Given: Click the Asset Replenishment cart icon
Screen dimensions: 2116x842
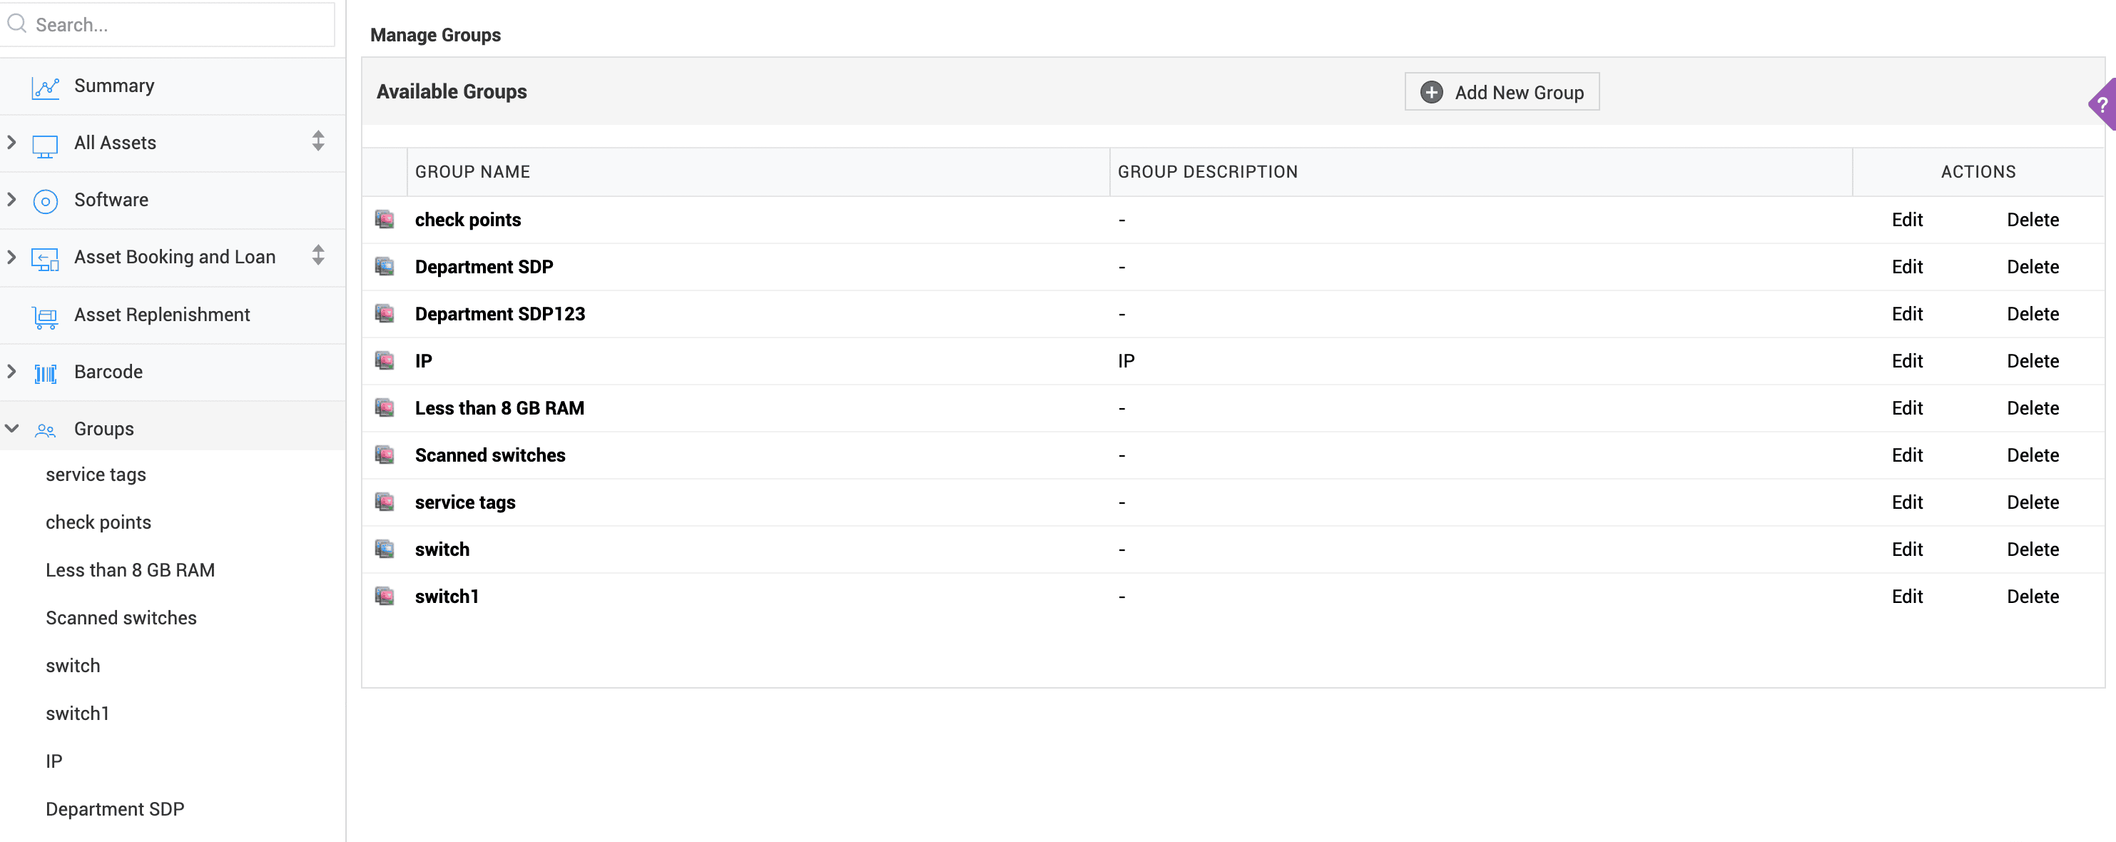Looking at the screenshot, I should click(45, 317).
